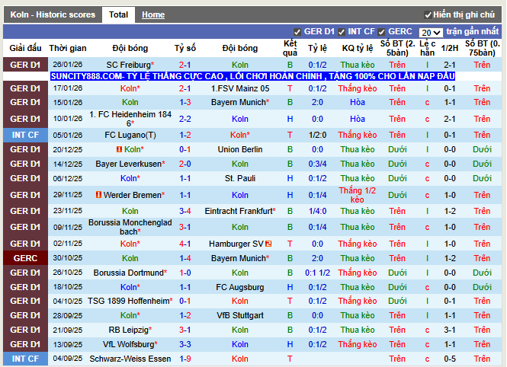Viewport: 507px width, 367px height.
Task: Click the 0-5 half-time score for Essen match
Action: tap(450, 359)
